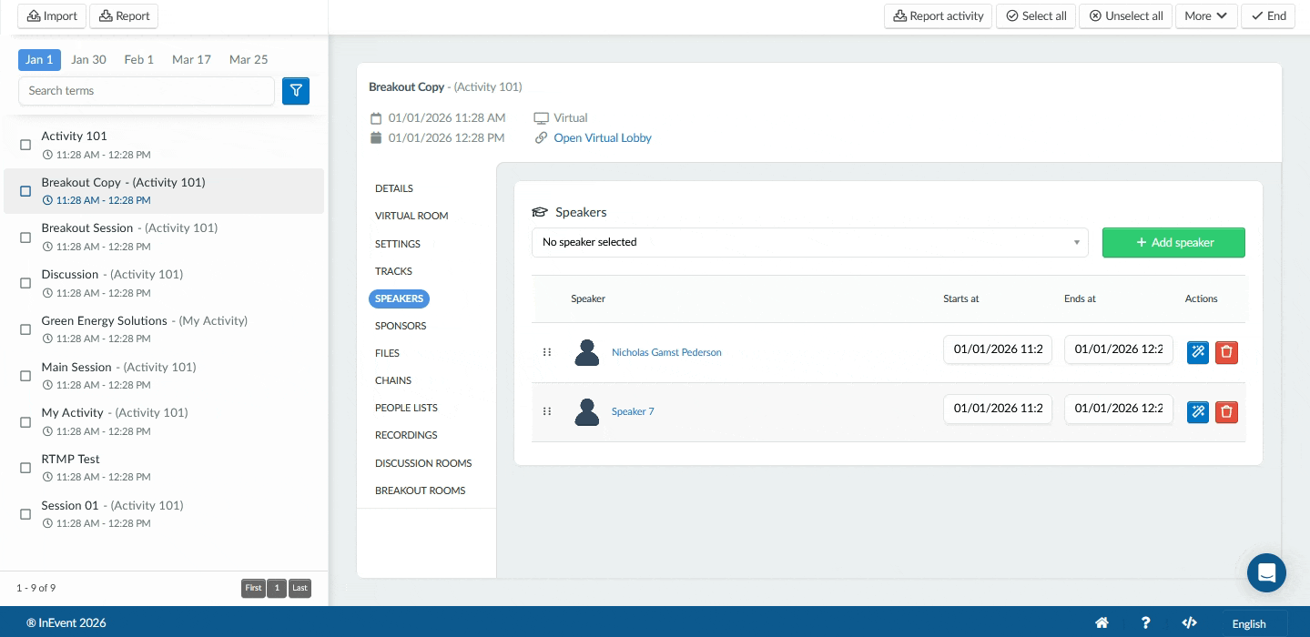Image resolution: width=1310 pixels, height=637 pixels.
Task: Check Green Energy Solutions checkbox
Action: coord(25,329)
